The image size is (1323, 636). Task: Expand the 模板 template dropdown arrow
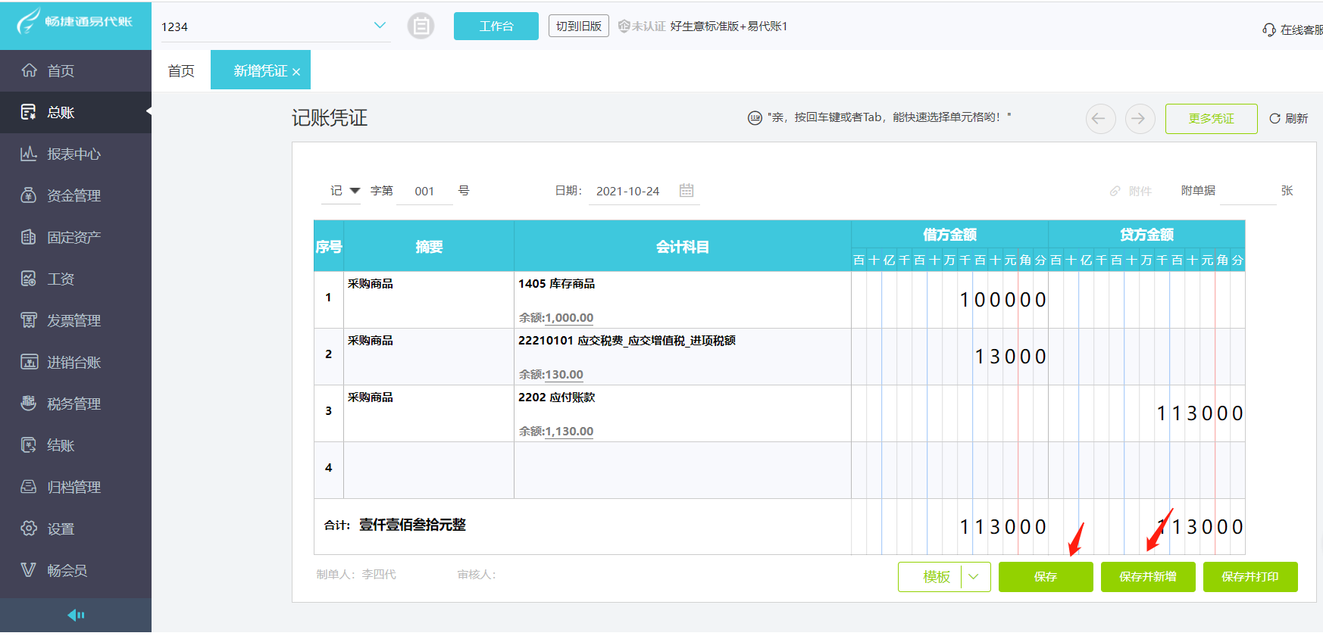[x=974, y=577]
